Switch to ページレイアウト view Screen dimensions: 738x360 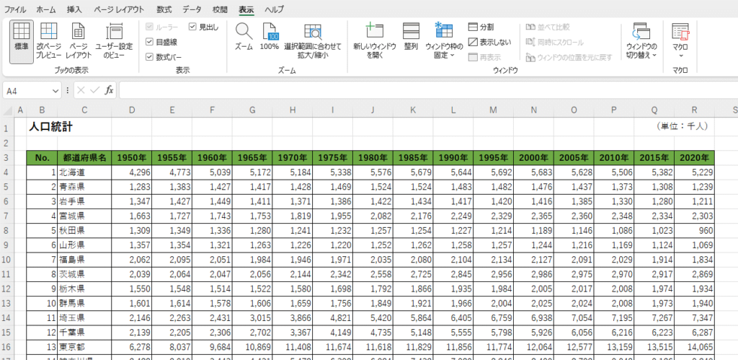pyautogui.click(x=78, y=41)
